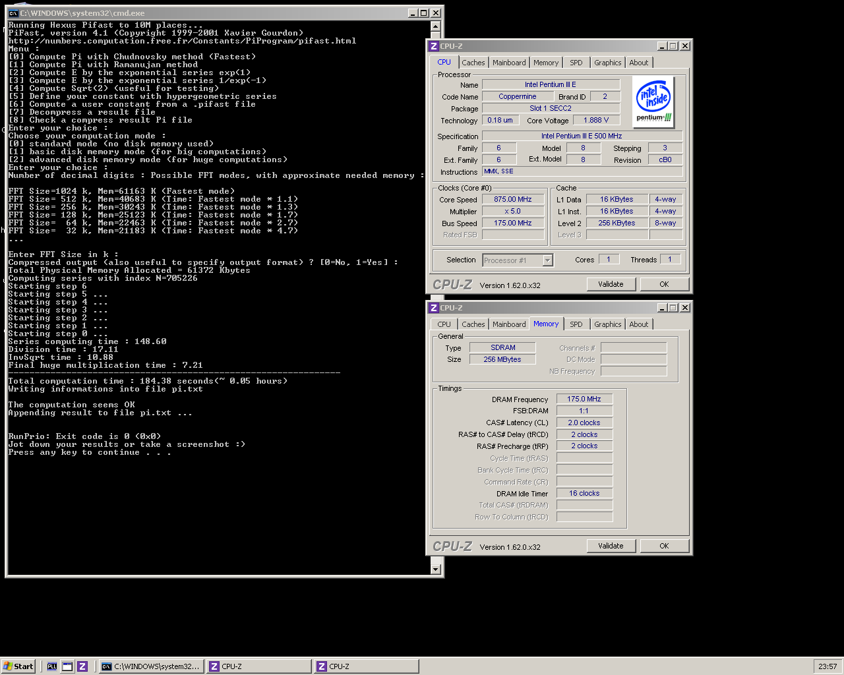Viewport: 844px width, 675px height.
Task: Click the DRAM Frequency value '175.0 MHz'
Action: click(x=584, y=399)
